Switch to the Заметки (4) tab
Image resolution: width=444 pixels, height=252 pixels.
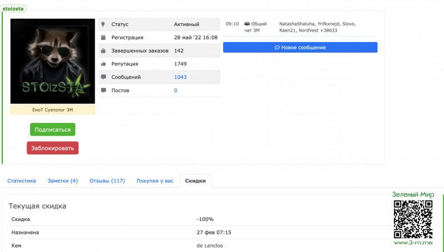[63, 181]
